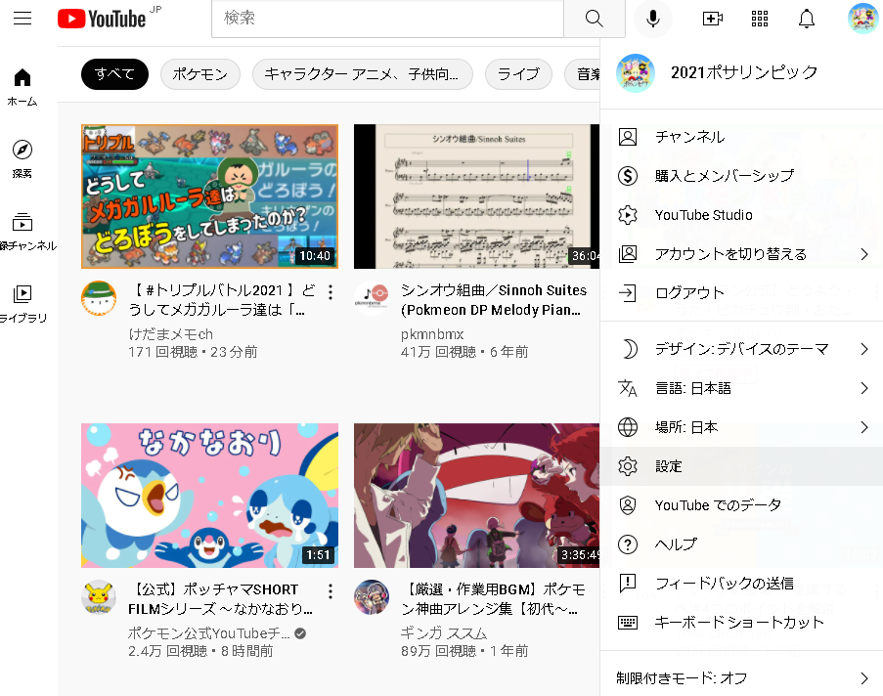Start voice search with microphone
Screen dimensions: 883x696
[x=652, y=19]
